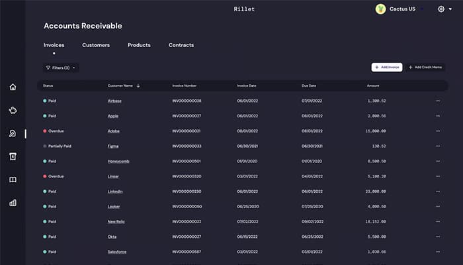Click the Partially Paid status on Figma row
Image resolution: width=463 pixels, height=265 pixels.
(58, 146)
